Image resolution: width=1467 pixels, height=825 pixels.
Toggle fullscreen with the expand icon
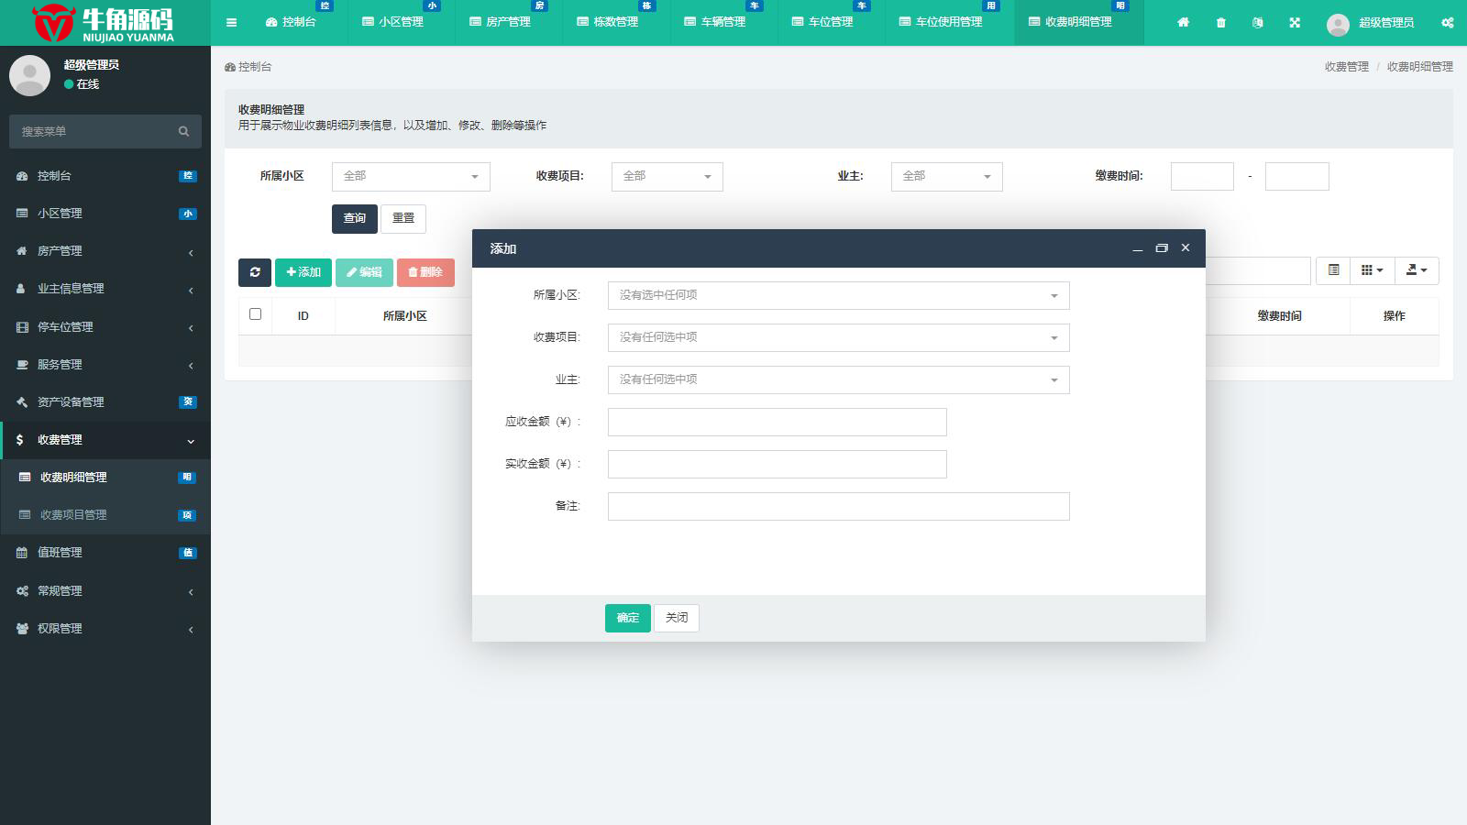1295,22
